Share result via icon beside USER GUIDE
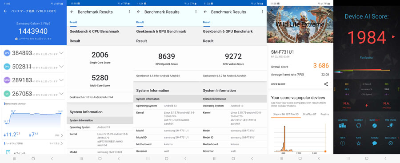400x163 pixels. [326, 84]
